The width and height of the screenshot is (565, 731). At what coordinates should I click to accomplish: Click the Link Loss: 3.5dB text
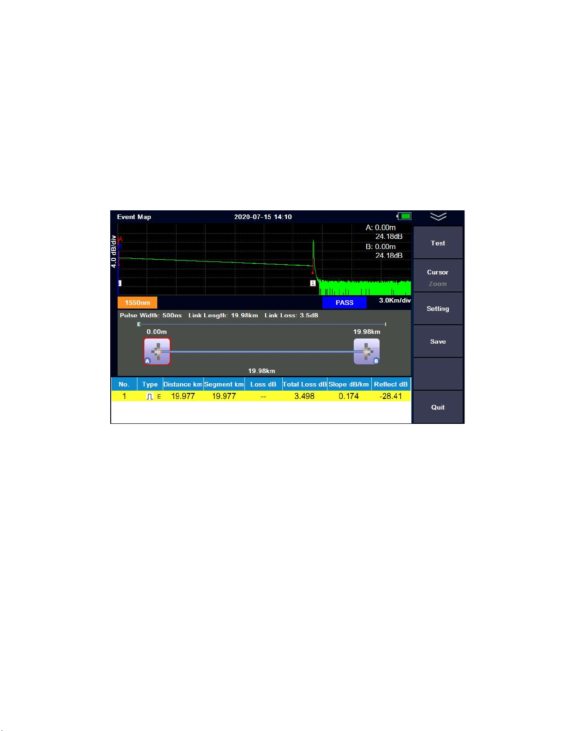coord(291,315)
